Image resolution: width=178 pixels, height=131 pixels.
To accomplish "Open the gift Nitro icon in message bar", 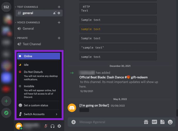I will pos(146,122).
